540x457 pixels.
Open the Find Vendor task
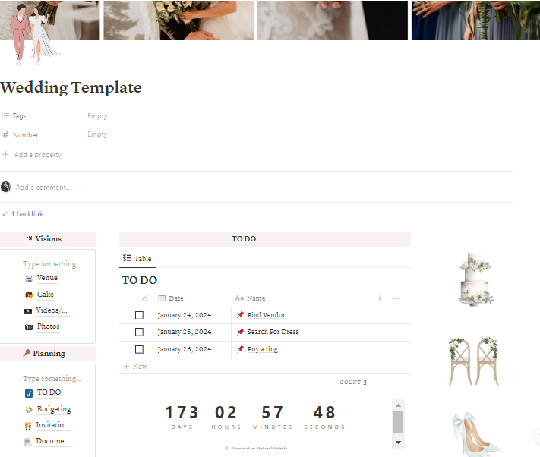coord(267,315)
